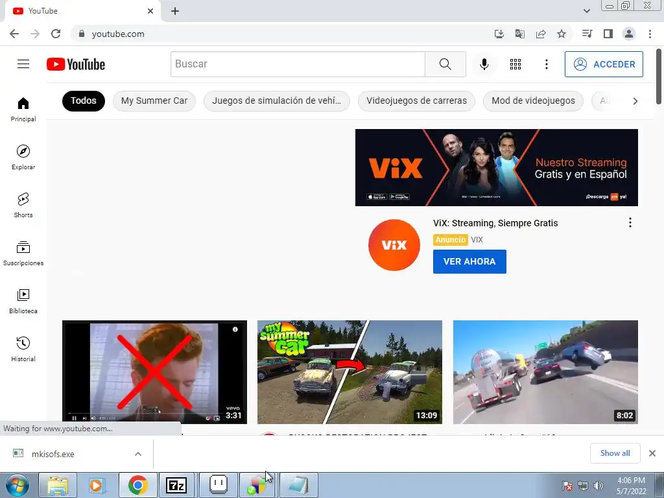The height and width of the screenshot is (498, 664).
Task: Click the page vertical scrollbar thumb
Action: [x=659, y=77]
